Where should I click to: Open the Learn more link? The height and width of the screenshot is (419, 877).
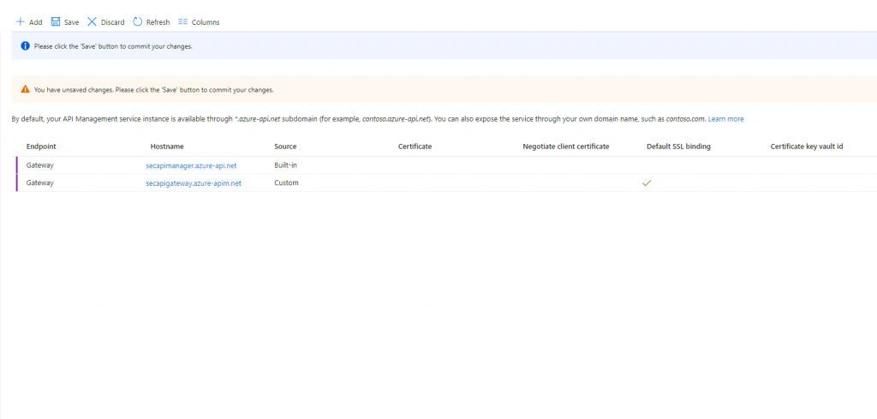click(x=725, y=119)
